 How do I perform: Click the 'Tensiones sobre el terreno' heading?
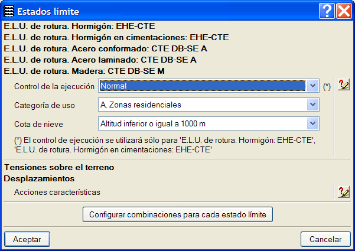coord(59,167)
